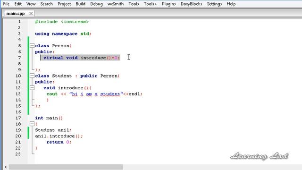Open the Tools+ menu
302x170 pixels.
click(x=150, y=4)
